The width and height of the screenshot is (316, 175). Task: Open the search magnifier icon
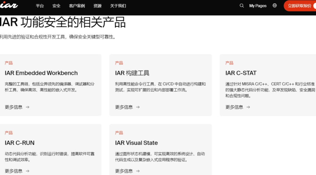coord(242,6)
